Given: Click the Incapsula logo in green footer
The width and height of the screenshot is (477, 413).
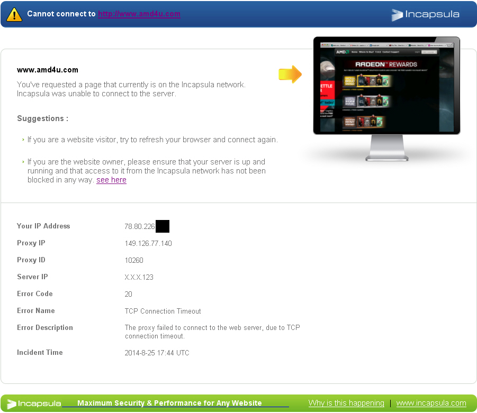Looking at the screenshot, I should click(x=34, y=403).
